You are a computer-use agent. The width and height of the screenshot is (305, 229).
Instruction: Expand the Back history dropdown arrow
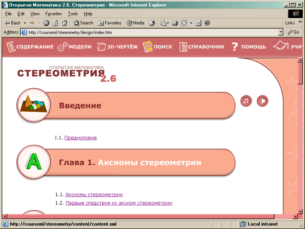(25, 23)
